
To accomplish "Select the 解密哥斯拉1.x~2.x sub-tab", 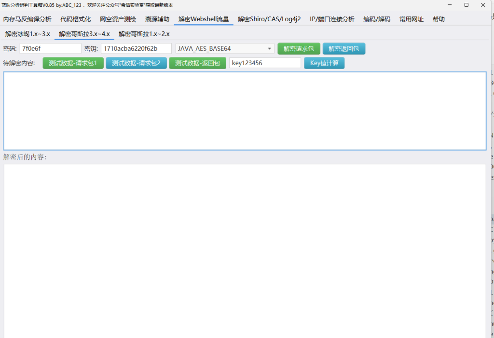I will pyautogui.click(x=144, y=34).
